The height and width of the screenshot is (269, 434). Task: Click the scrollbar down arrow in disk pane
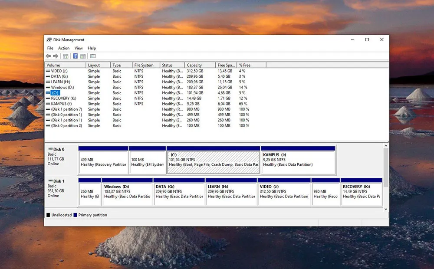pos(386,209)
